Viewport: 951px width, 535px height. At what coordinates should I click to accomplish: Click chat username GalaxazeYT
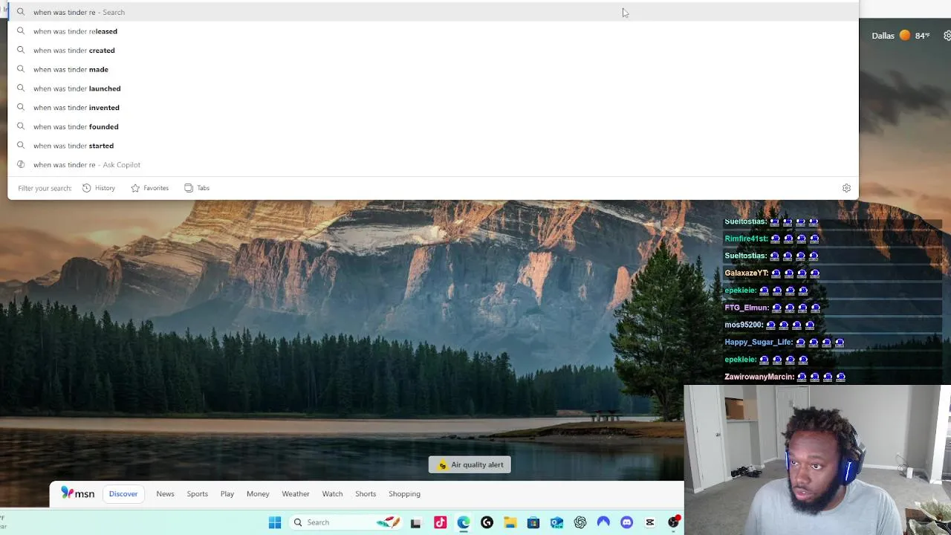[747, 273]
